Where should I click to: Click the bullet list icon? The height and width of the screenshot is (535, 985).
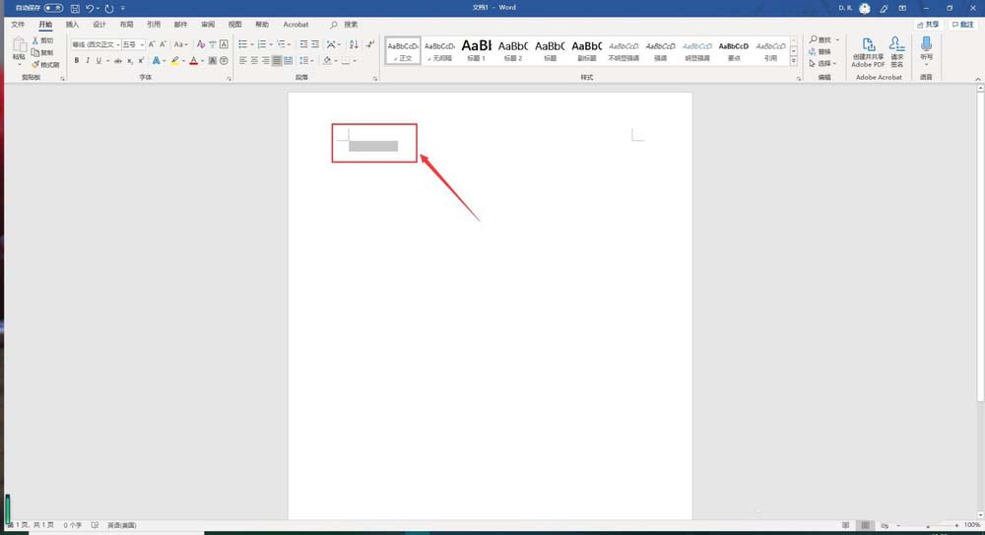[243, 44]
